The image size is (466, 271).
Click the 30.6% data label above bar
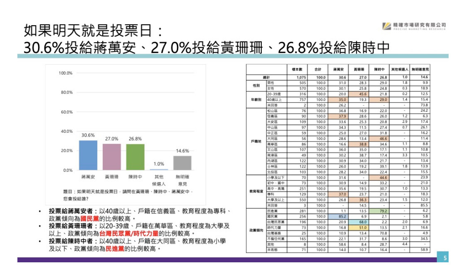pos(88,135)
